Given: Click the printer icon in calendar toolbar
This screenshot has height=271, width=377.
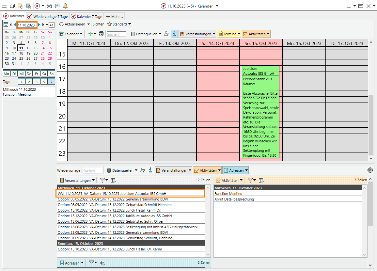Looking at the screenshot, I should [x=101, y=34].
